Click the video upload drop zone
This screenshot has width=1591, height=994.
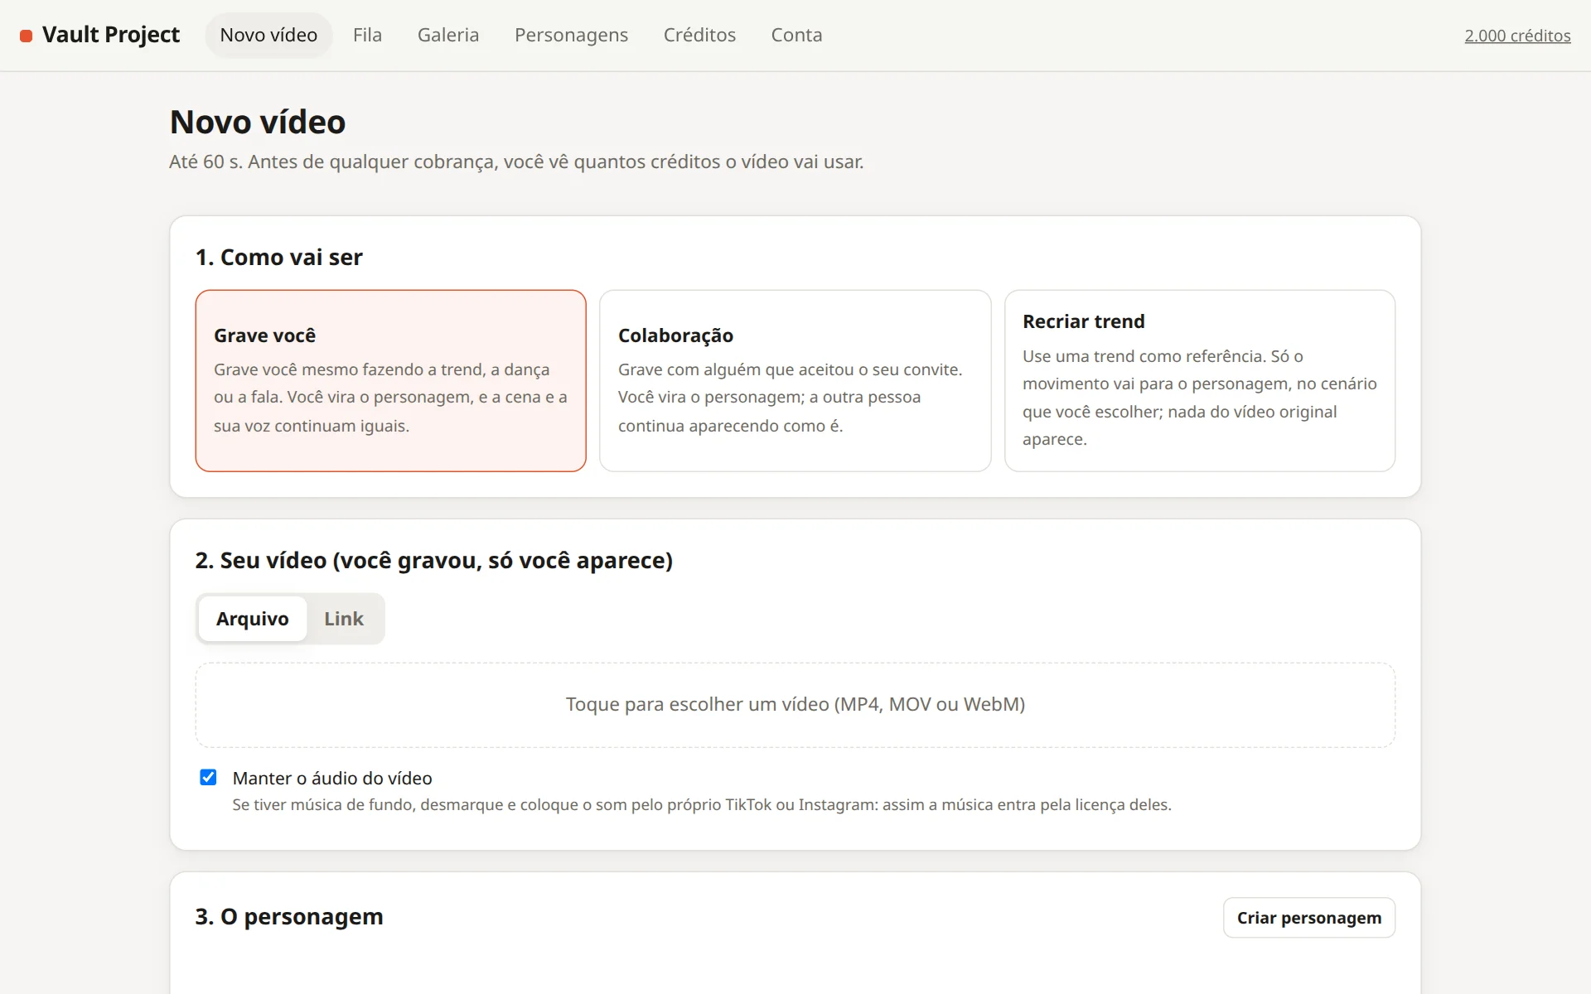795,705
